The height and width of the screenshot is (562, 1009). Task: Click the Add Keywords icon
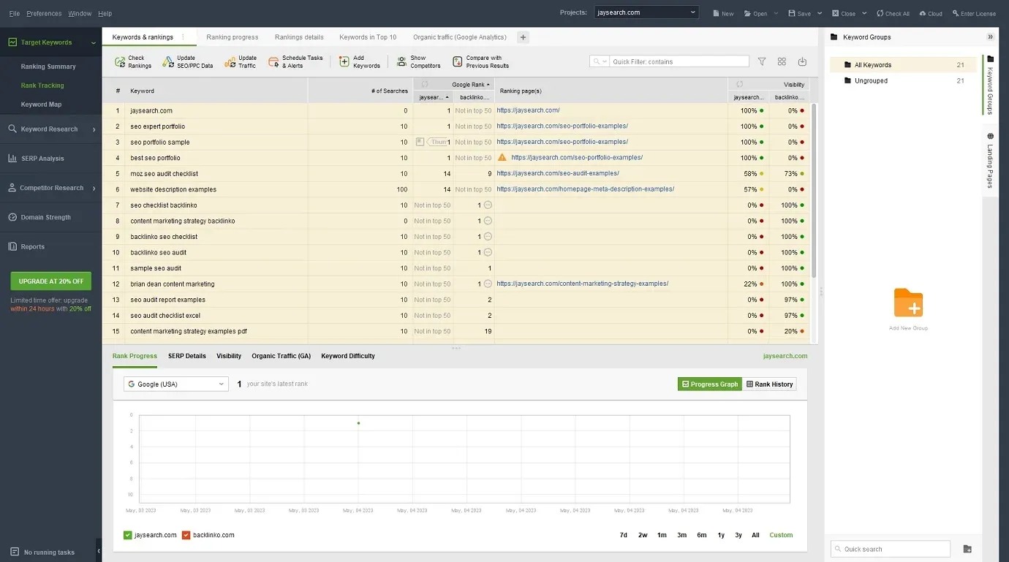click(344, 62)
